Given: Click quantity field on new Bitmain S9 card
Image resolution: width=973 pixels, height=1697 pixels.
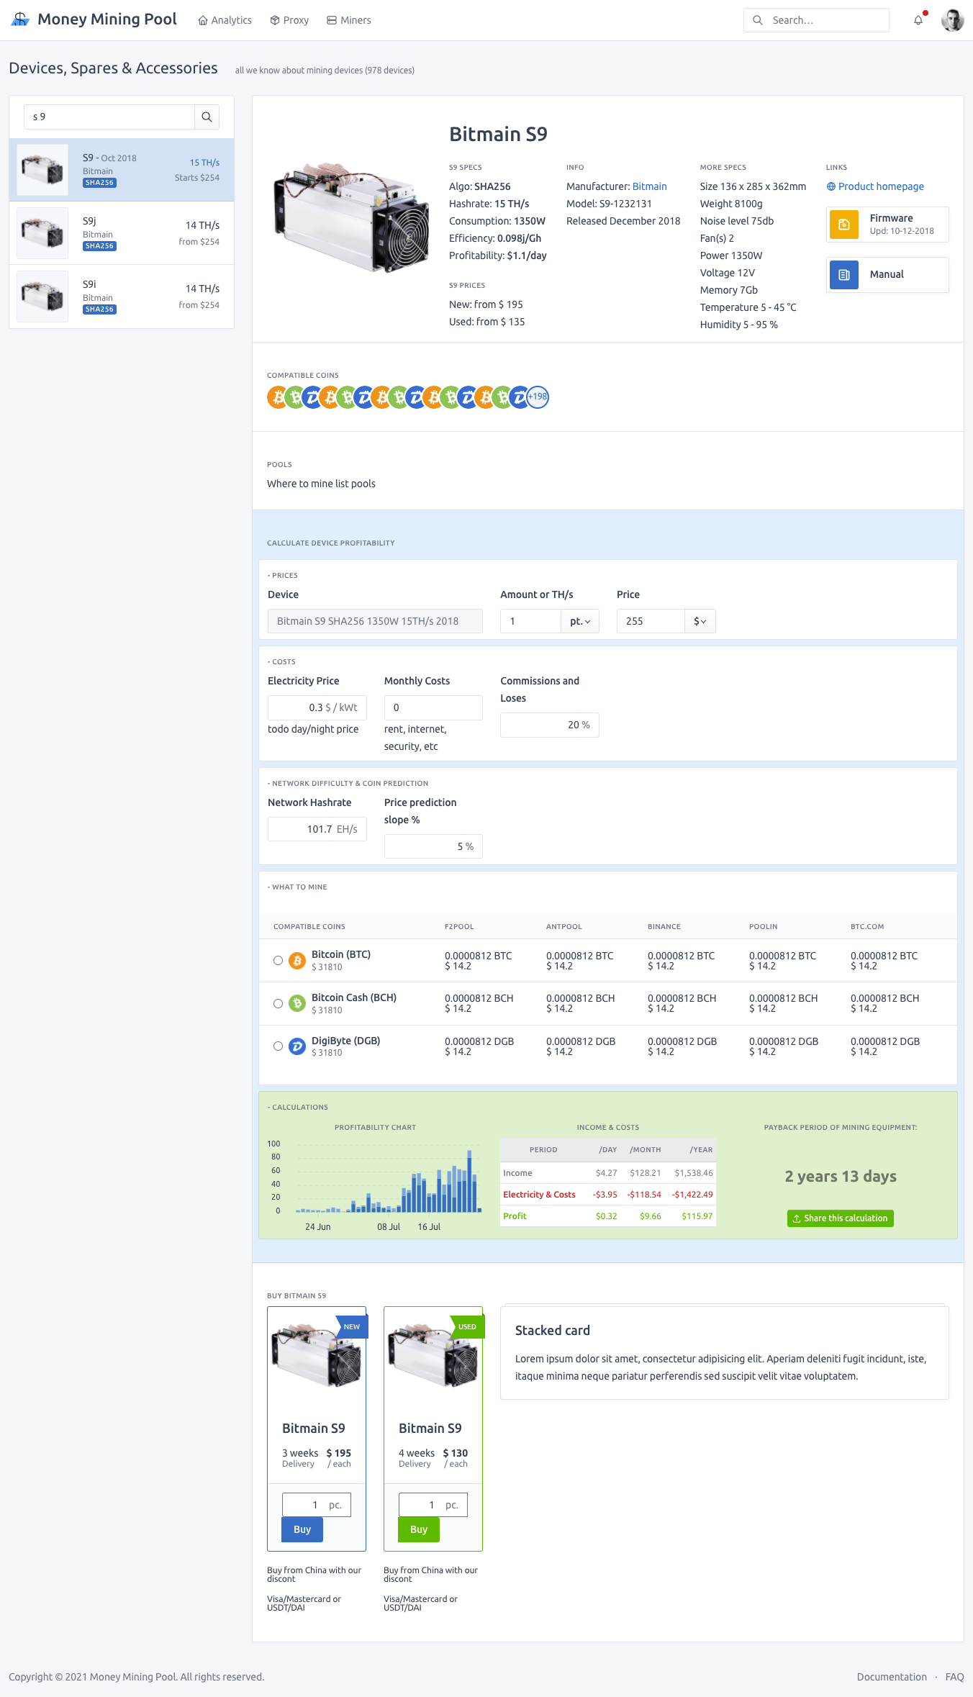Looking at the screenshot, I should (x=317, y=1505).
